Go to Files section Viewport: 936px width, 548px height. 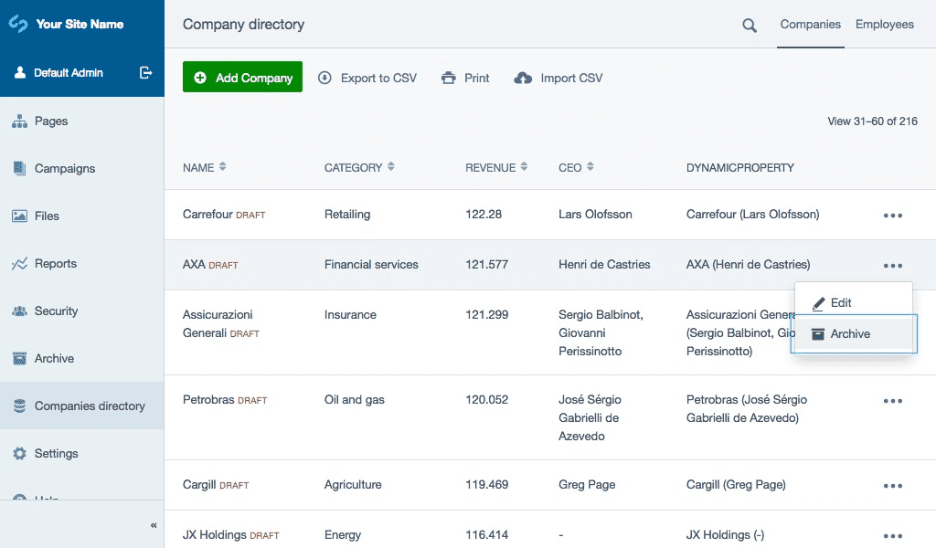click(x=47, y=216)
